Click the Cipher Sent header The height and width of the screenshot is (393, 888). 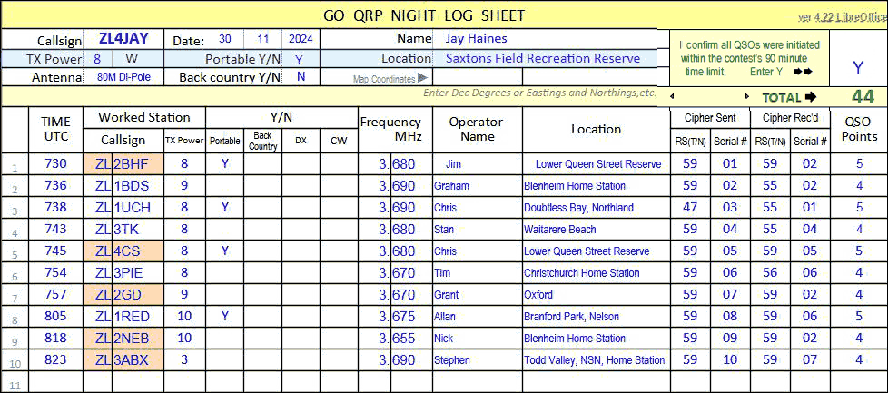(x=710, y=118)
